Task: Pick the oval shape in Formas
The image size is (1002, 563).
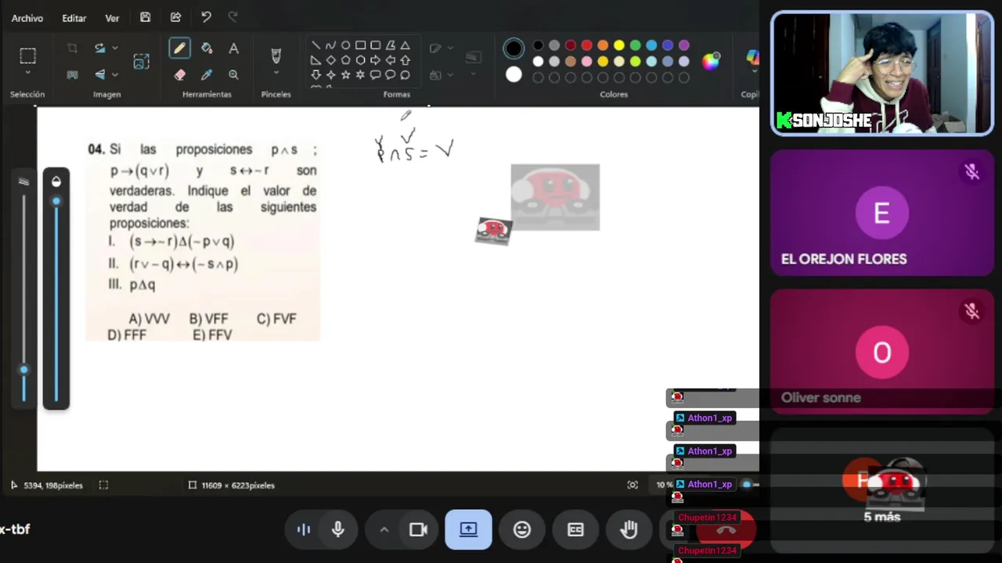Action: coord(345,45)
